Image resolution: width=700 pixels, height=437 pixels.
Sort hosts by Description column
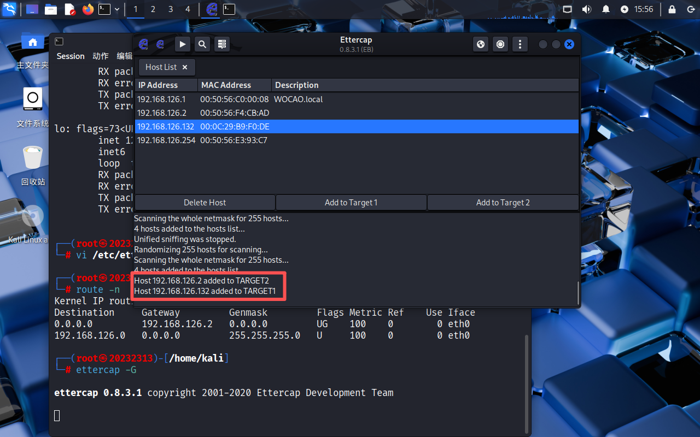425,85
